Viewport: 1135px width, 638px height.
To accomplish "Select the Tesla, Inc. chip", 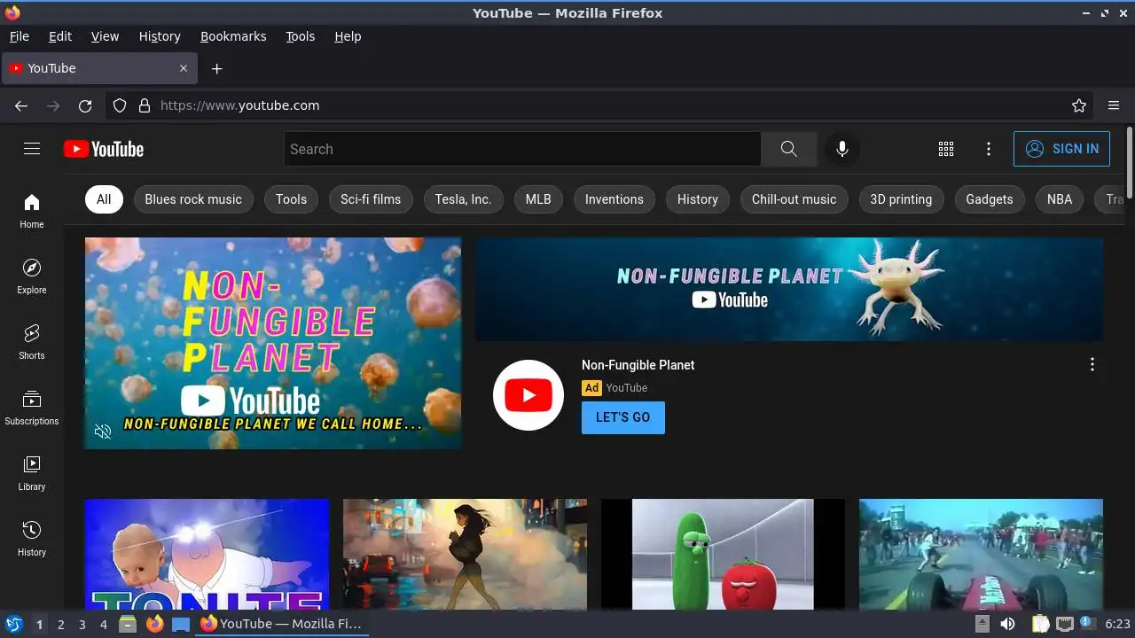I will [463, 199].
